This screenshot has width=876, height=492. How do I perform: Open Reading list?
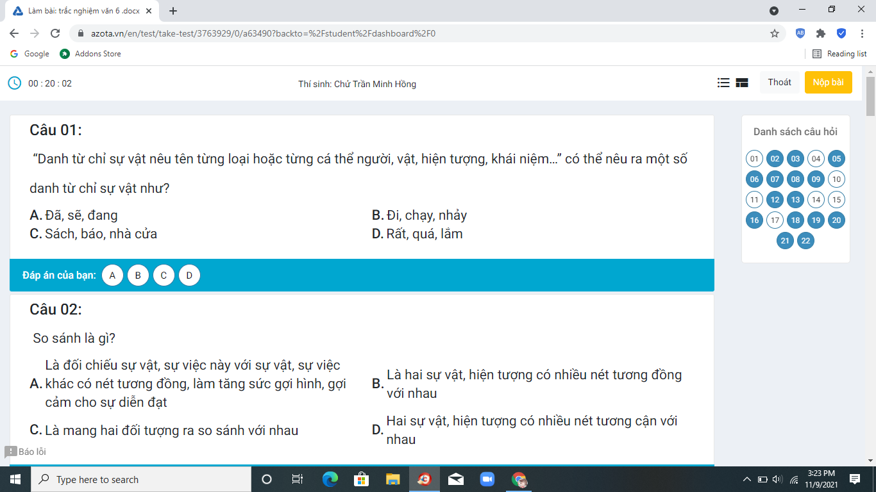point(839,54)
